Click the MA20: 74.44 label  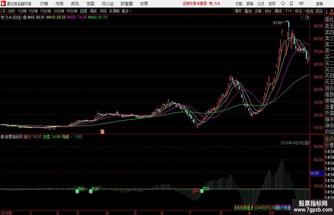(x=77, y=18)
